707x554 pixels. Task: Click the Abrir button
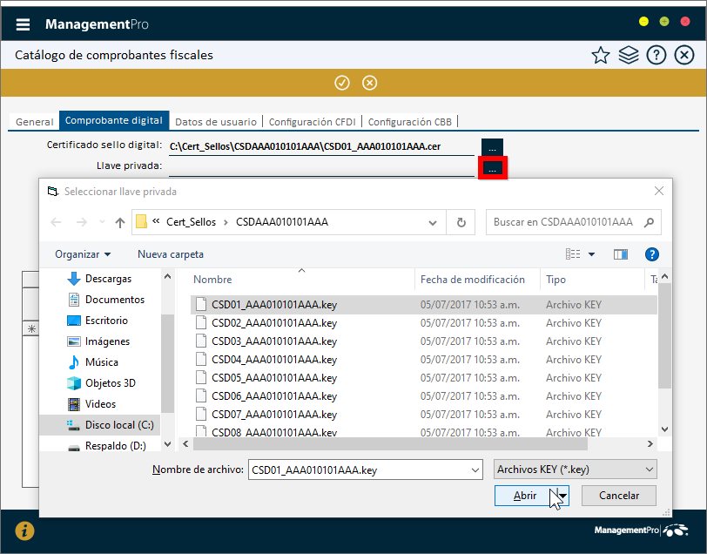pos(525,496)
